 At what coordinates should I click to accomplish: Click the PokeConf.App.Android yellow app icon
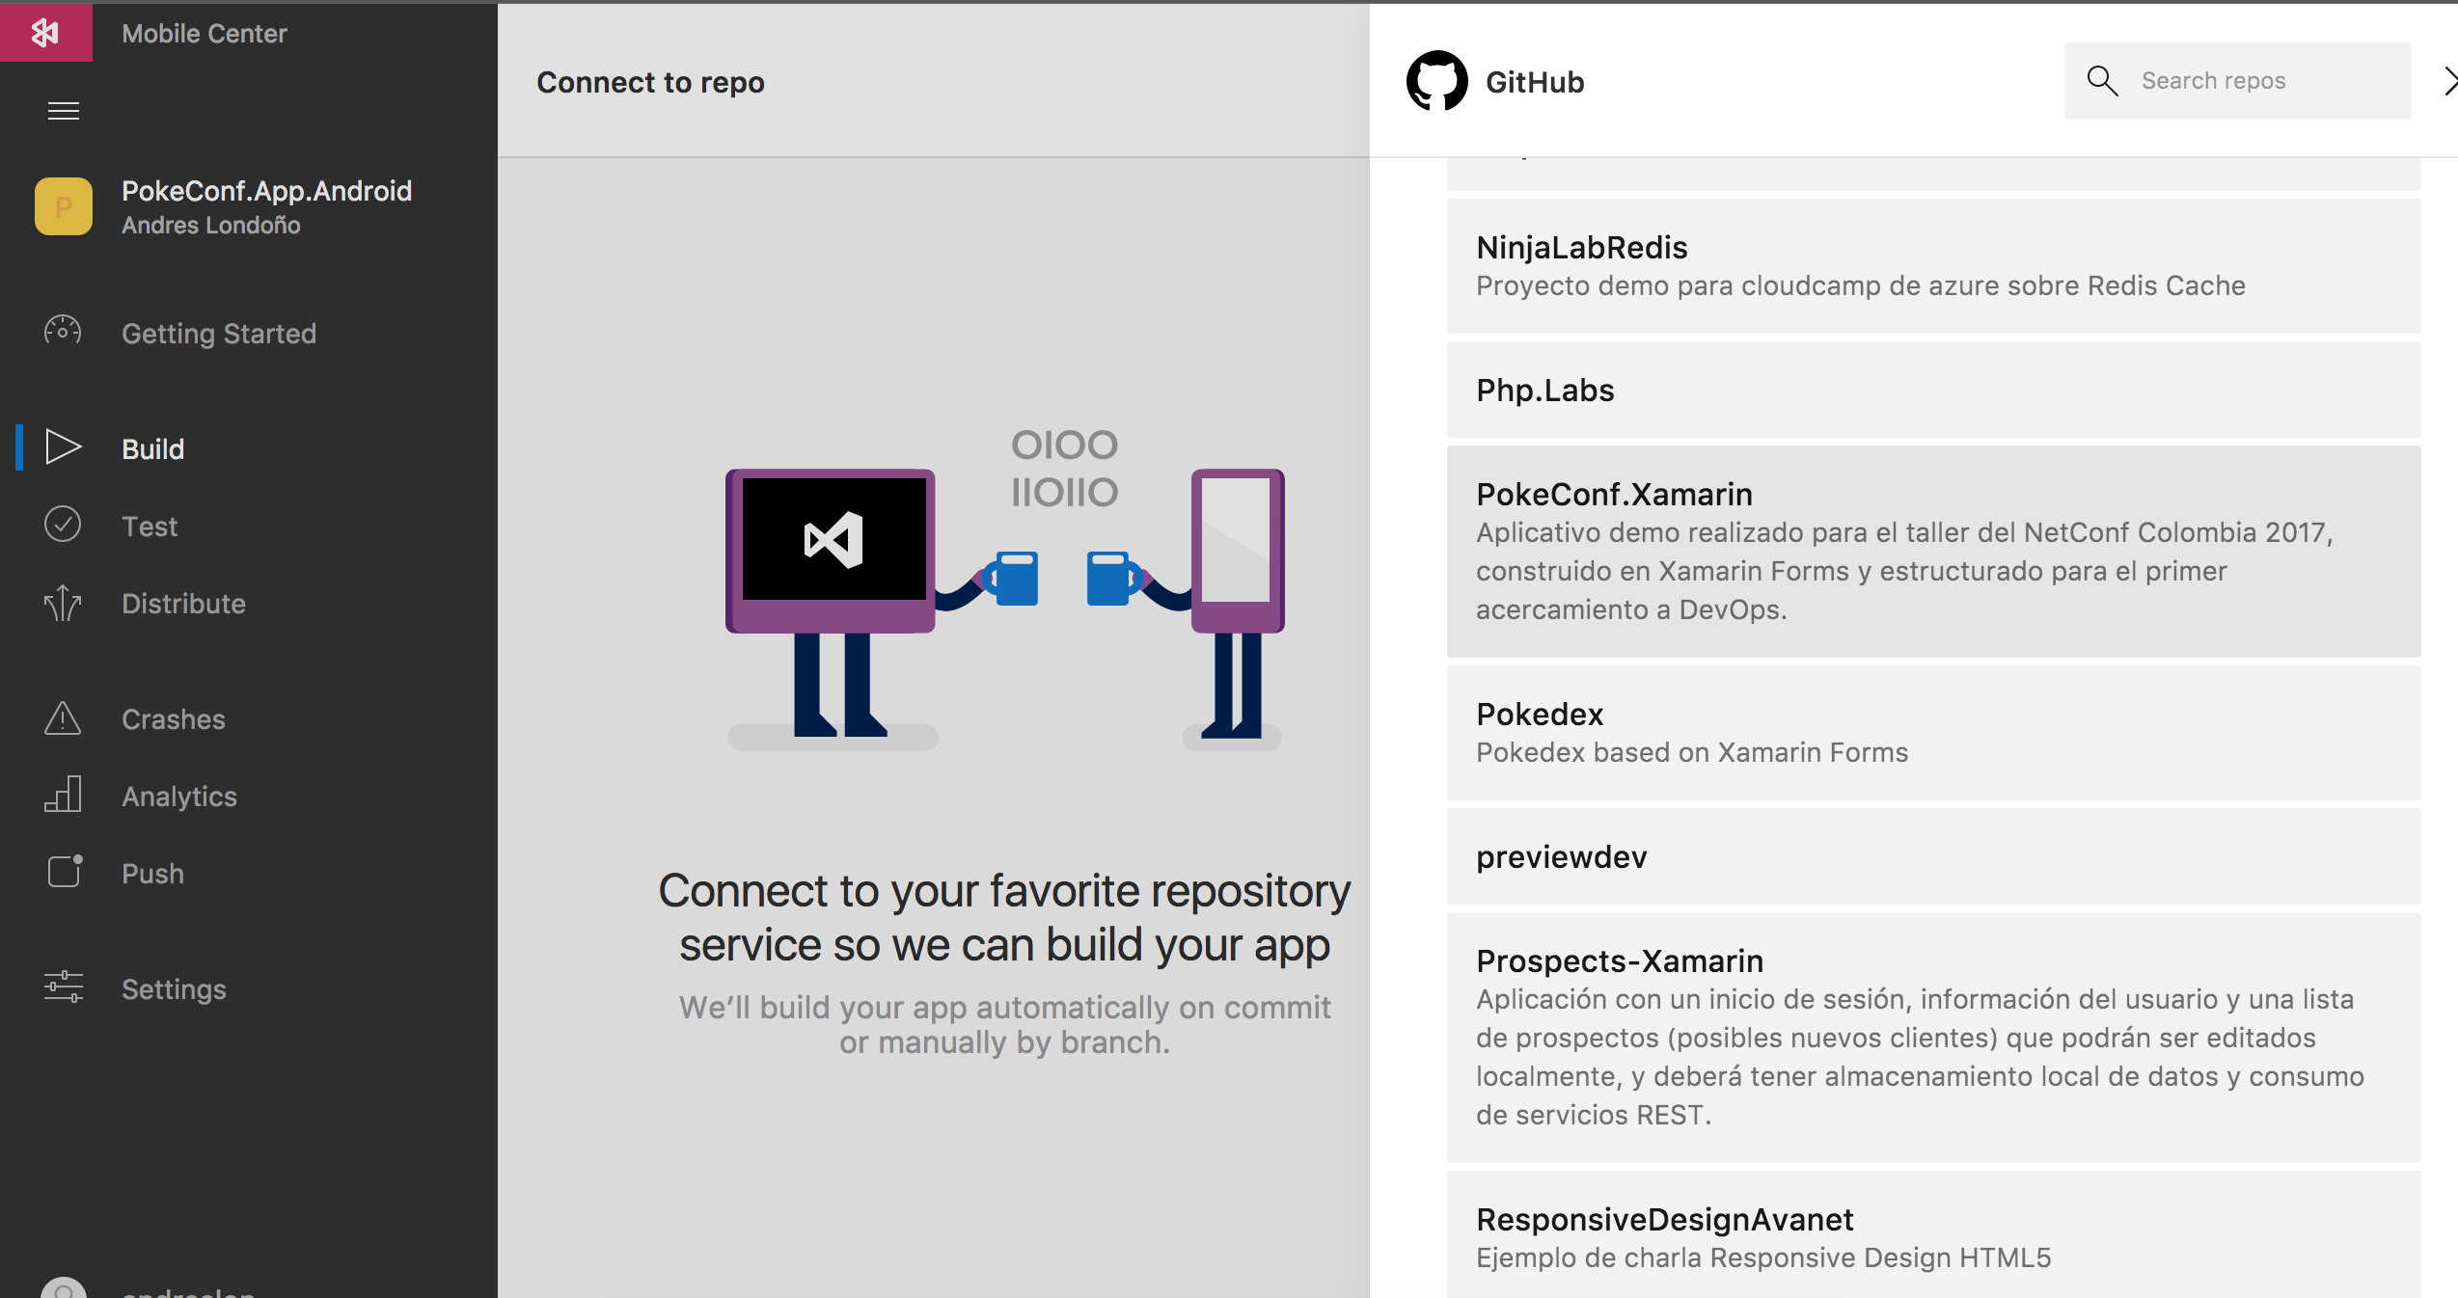pyautogui.click(x=64, y=206)
